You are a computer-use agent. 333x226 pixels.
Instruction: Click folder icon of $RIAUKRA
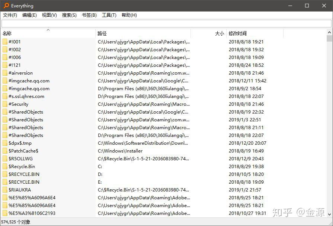click(x=5, y=190)
